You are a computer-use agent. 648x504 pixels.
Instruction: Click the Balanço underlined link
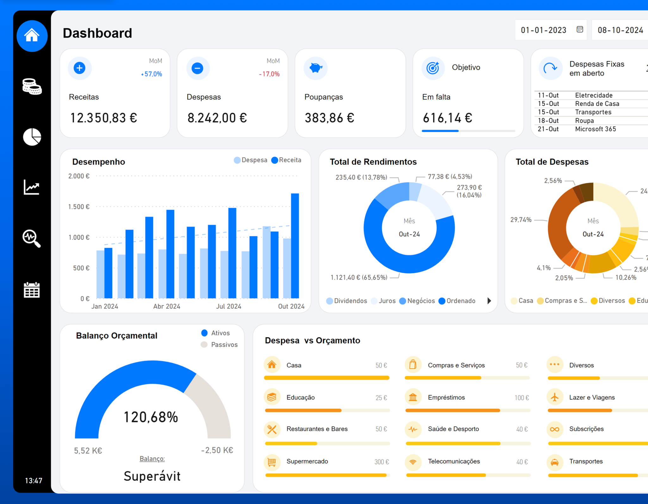(x=152, y=458)
